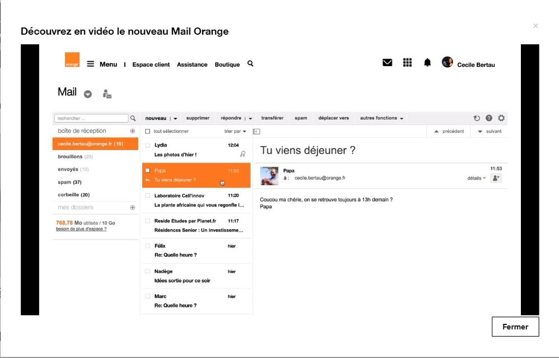Expand the détails arrow of the message
The width and height of the screenshot is (559, 358).
[x=484, y=178]
